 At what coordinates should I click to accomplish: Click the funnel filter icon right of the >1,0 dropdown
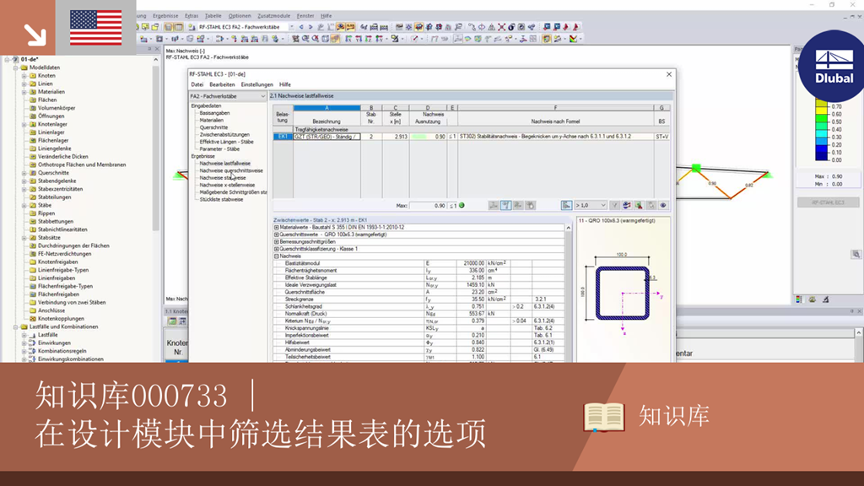click(614, 206)
